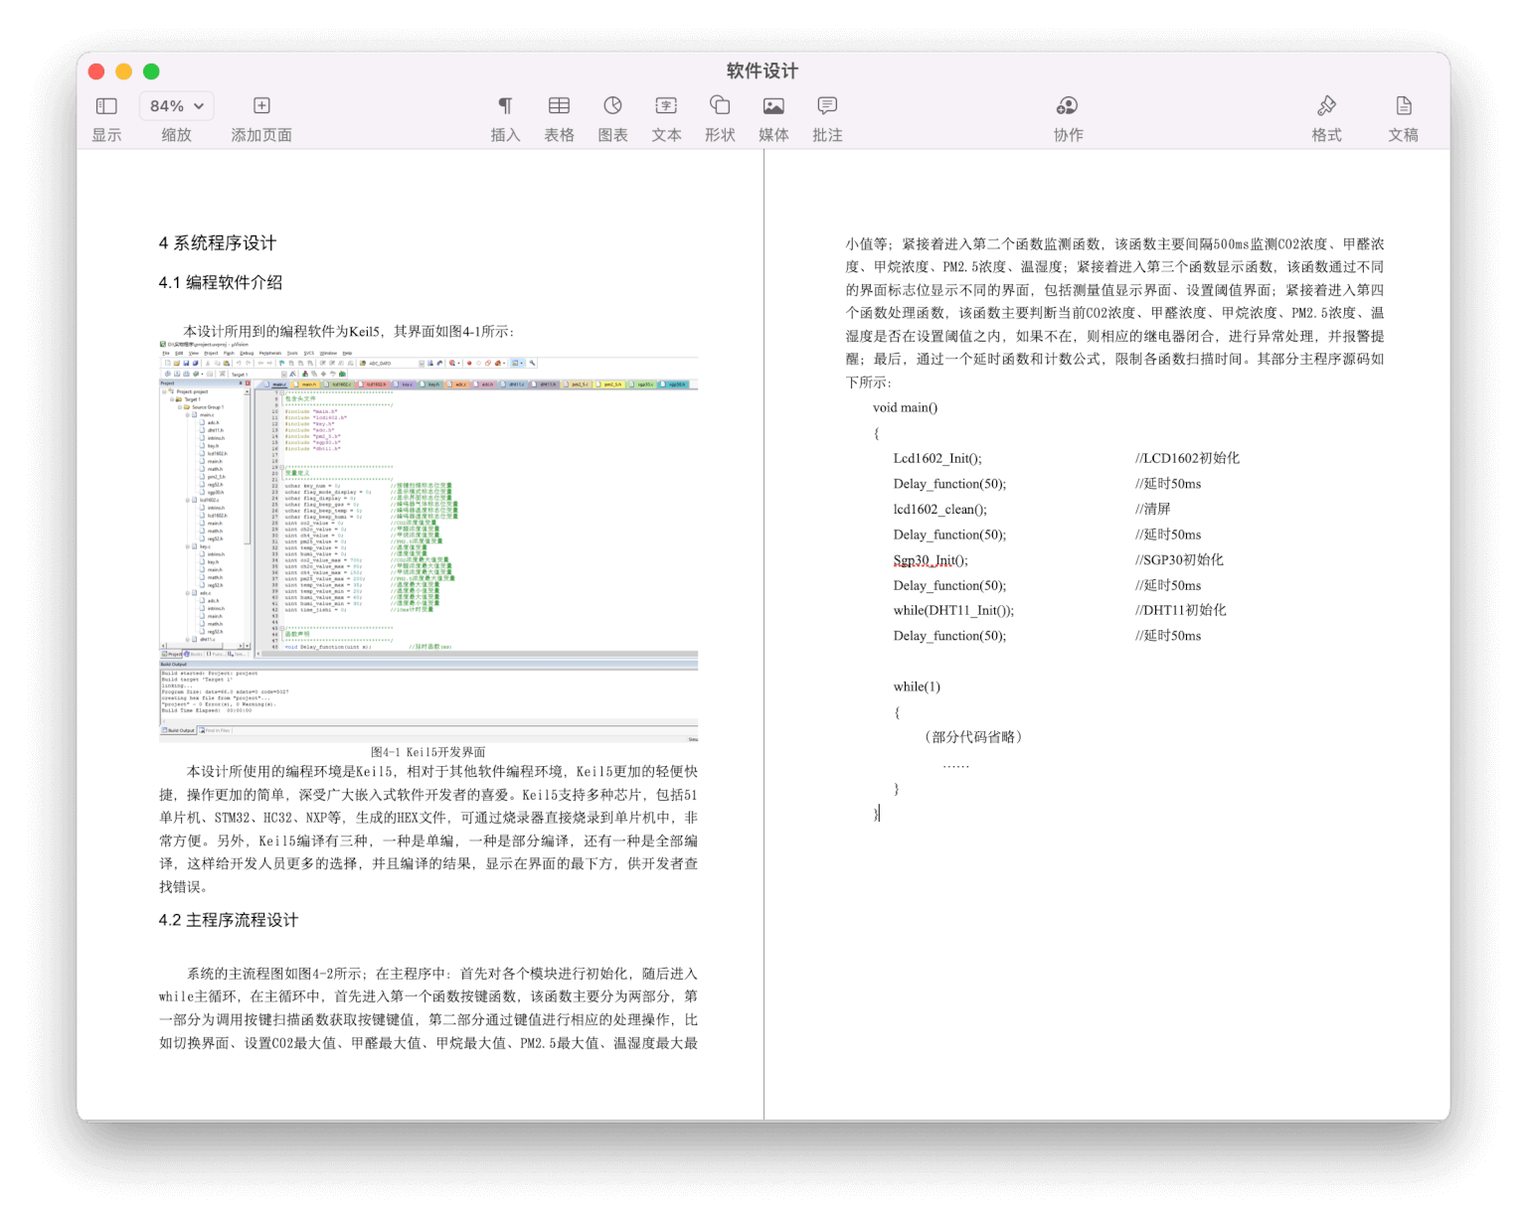Viewport: 1527px width, 1224px height.
Task: Click the code line while(1)
Action: point(917,687)
